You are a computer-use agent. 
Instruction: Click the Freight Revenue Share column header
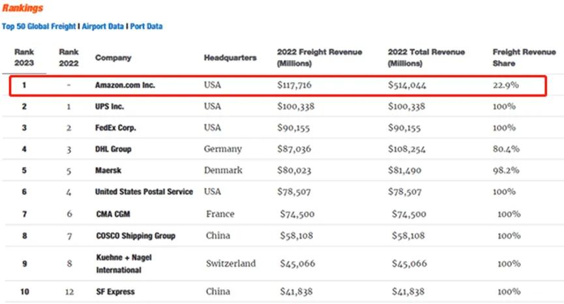click(513, 57)
